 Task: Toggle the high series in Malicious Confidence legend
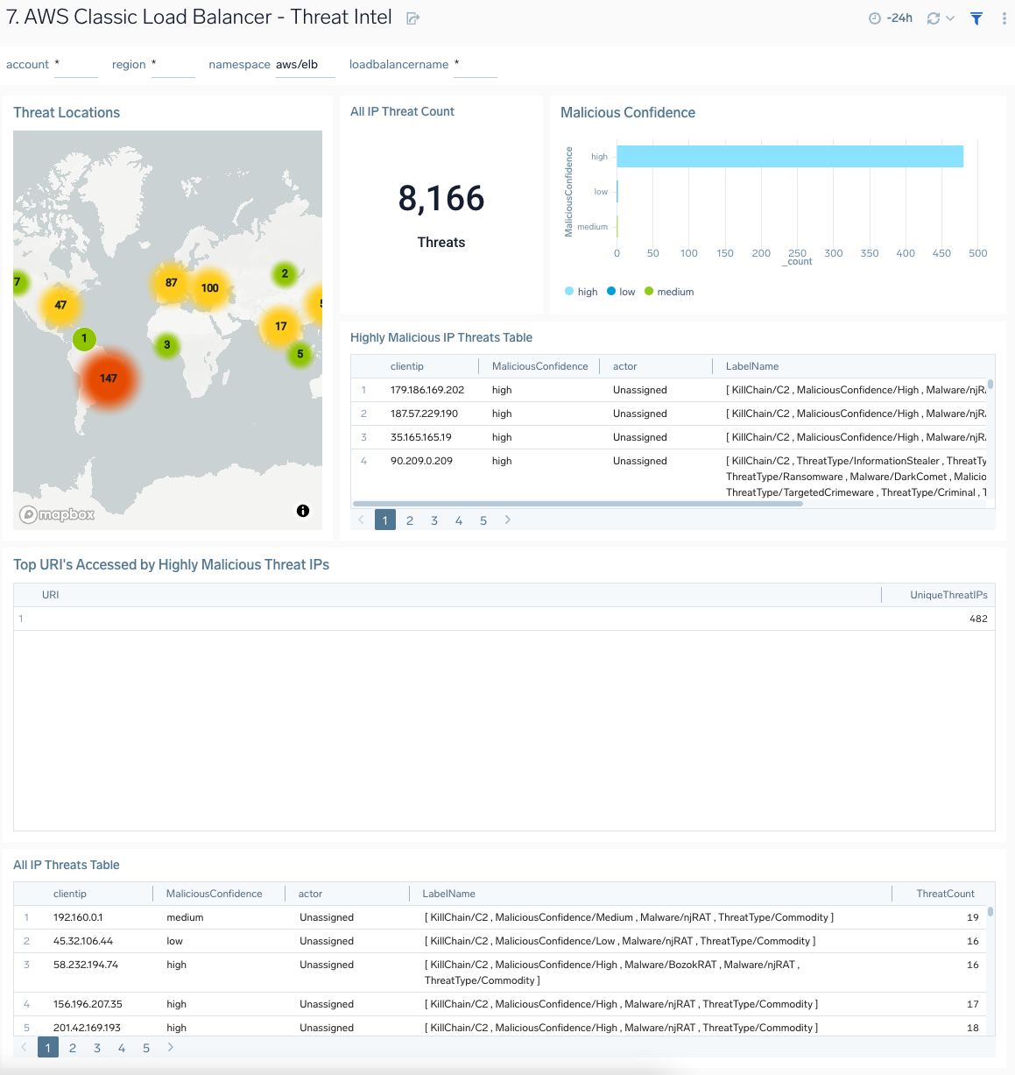coord(581,291)
